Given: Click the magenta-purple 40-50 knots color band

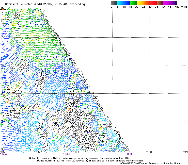Looking at the screenshot, I should pyautogui.click(x=170, y=3).
